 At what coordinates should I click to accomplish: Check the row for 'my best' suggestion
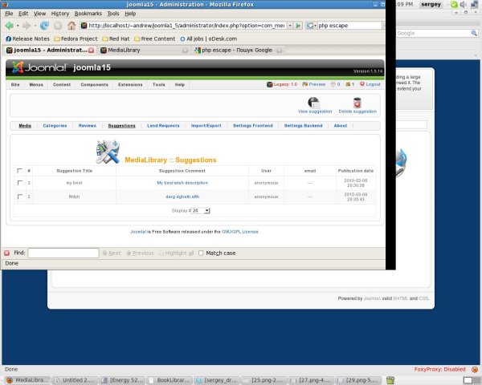tap(19, 183)
